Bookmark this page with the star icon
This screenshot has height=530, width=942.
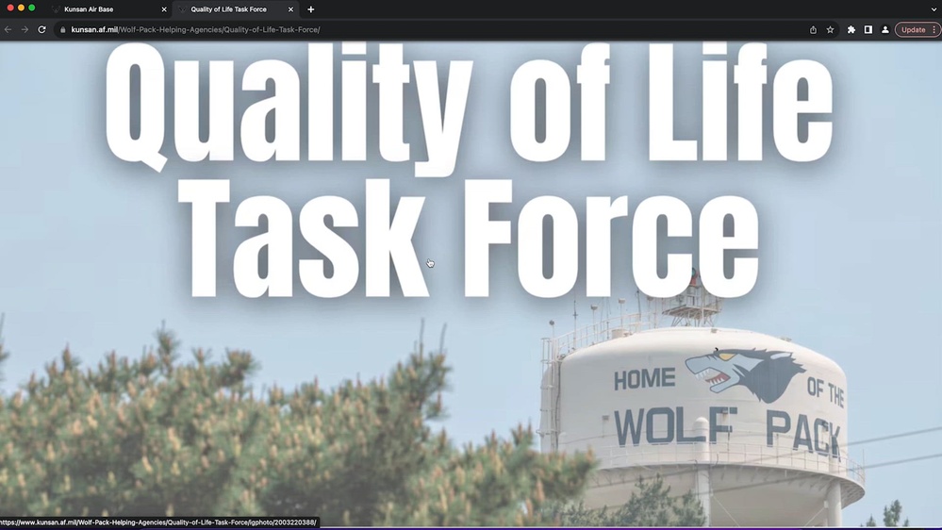coord(830,29)
